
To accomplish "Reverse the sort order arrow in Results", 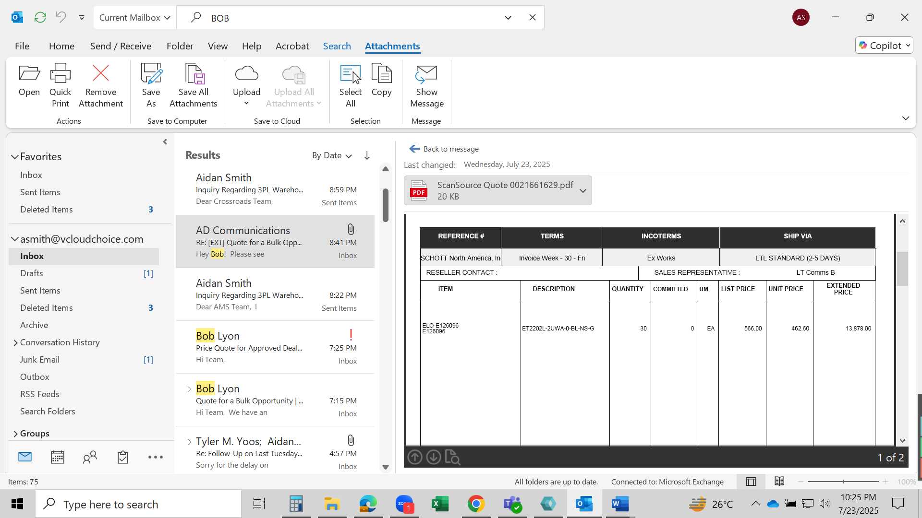I will pyautogui.click(x=367, y=155).
